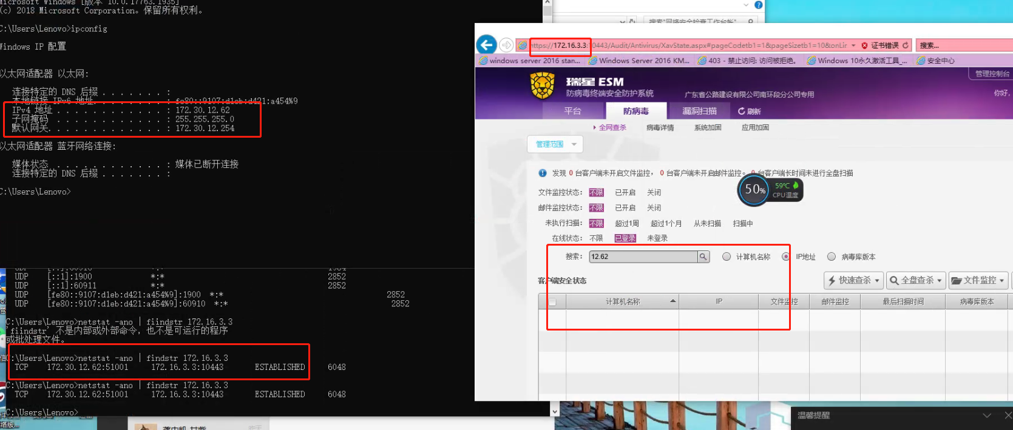
Task: Select the 全网查杀 sub-menu
Action: (x=612, y=127)
